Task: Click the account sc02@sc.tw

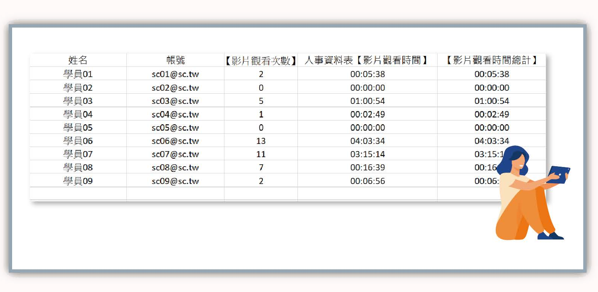Action: pos(175,88)
